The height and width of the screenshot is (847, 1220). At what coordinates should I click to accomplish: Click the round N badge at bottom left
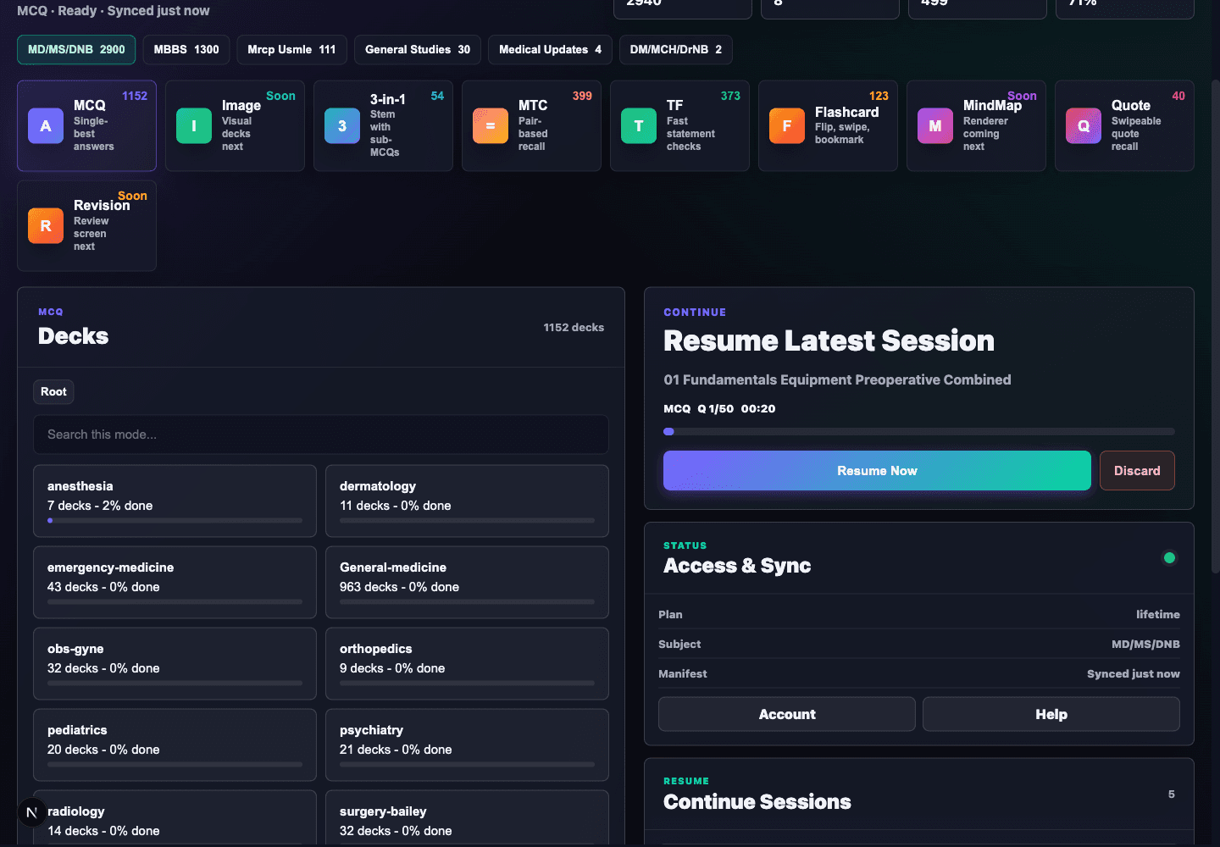coord(31,812)
